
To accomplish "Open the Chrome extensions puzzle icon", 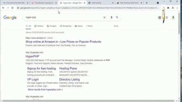I will (168, 8).
